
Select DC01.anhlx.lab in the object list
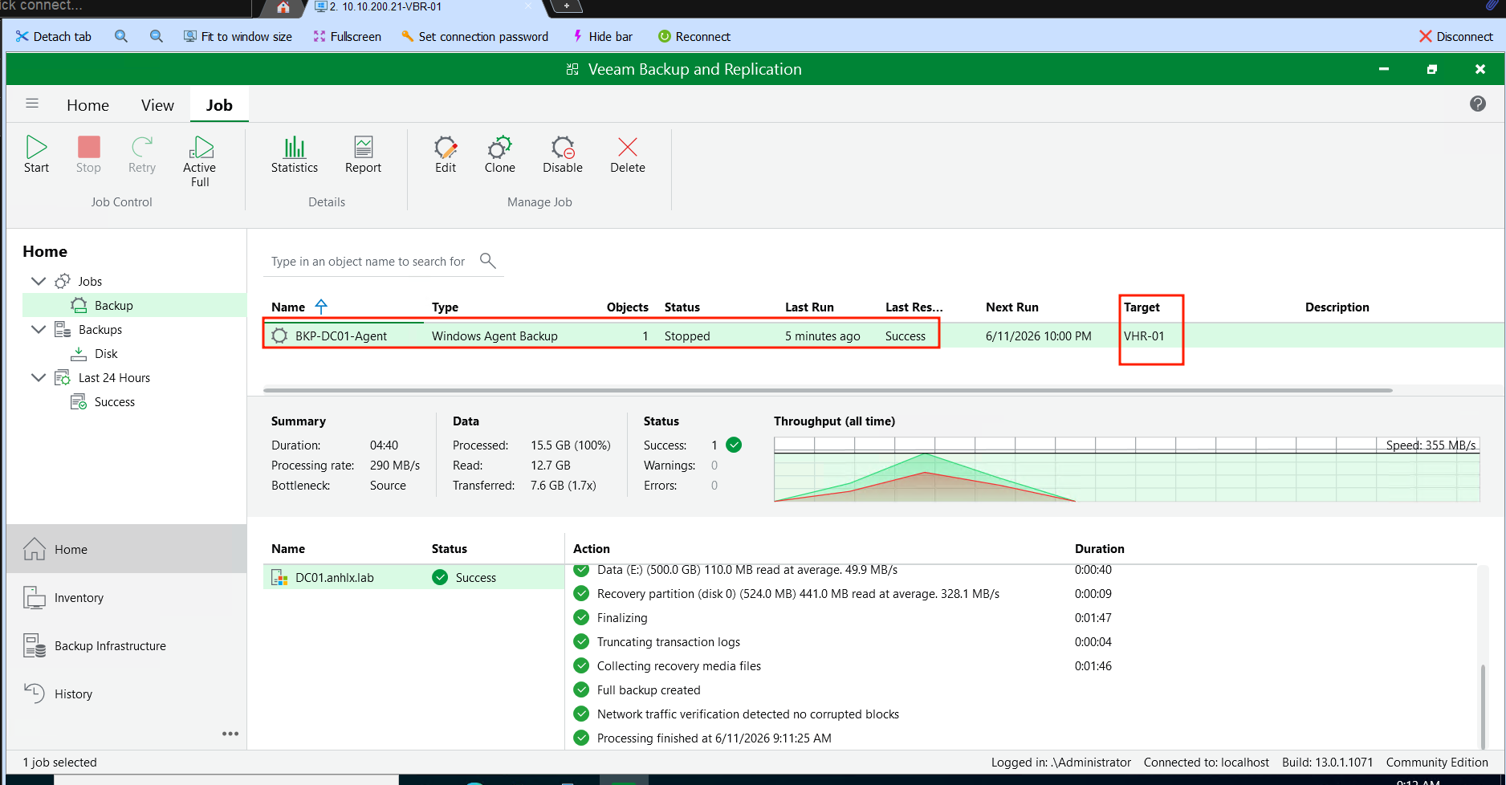point(413,577)
